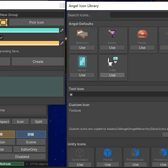Select the Icon view tab

coord(20,122)
